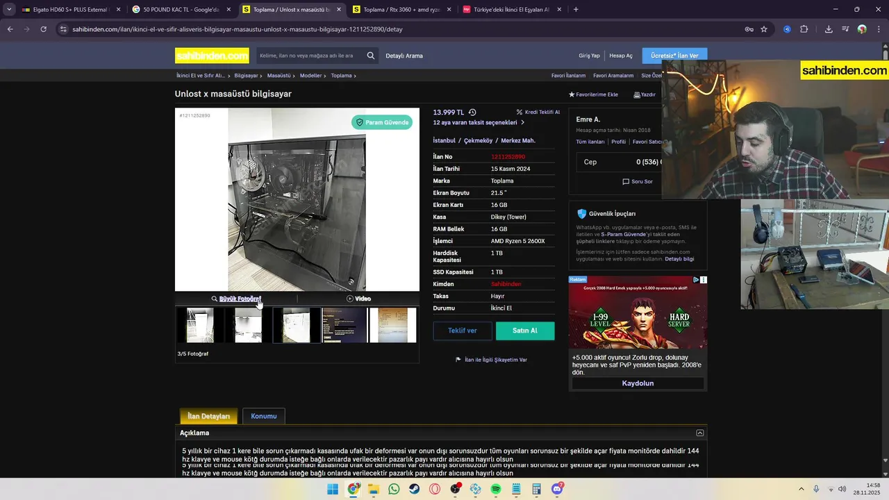Click the Giriş Yap login link

pyautogui.click(x=589, y=56)
